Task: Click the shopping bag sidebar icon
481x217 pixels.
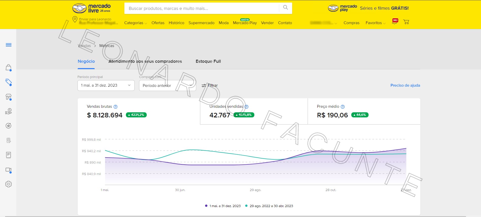Action: coord(8,68)
